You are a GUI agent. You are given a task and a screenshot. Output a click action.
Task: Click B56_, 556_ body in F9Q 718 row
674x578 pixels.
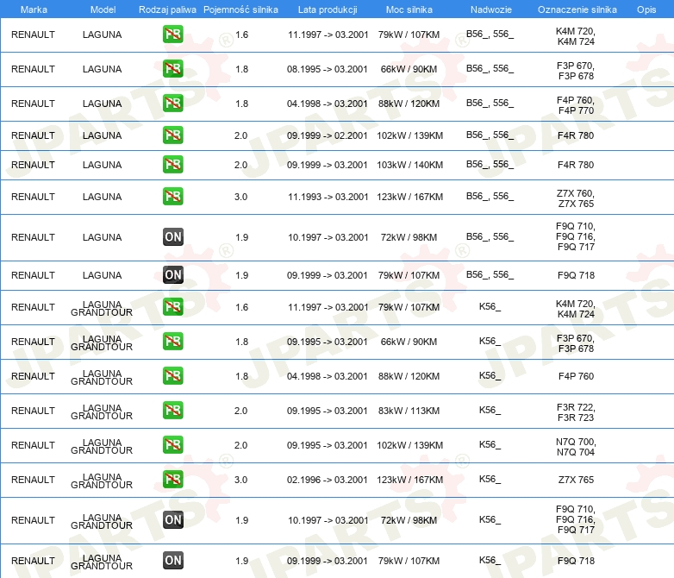tap(490, 274)
